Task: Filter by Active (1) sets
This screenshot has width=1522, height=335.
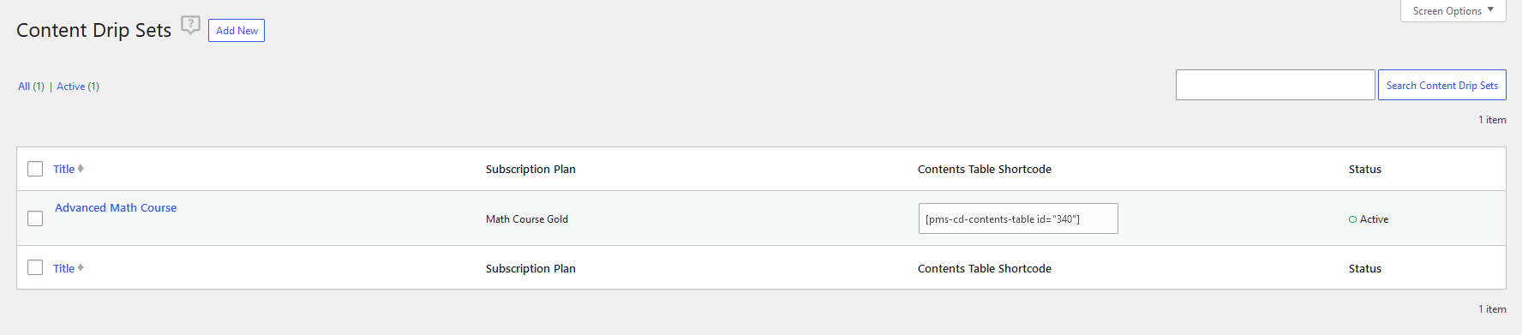Action: click(78, 87)
